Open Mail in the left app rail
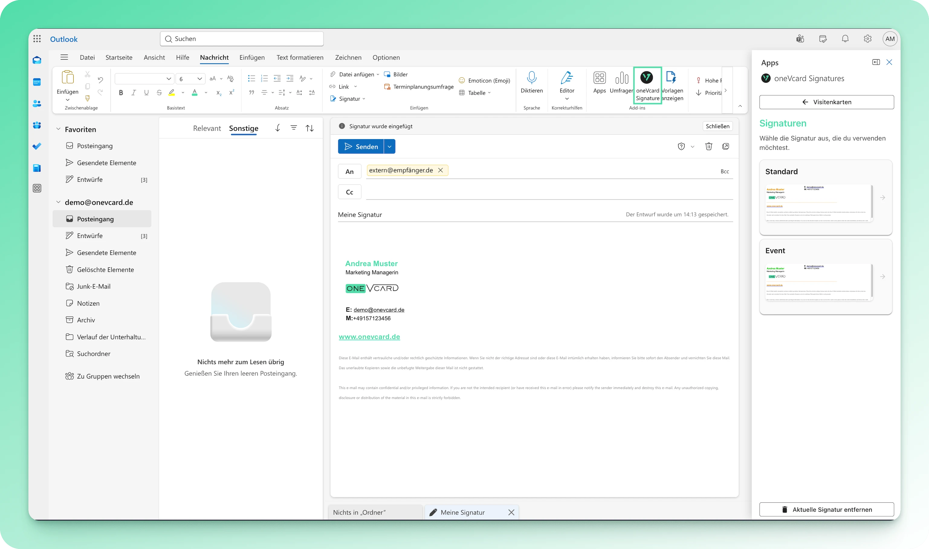Image resolution: width=929 pixels, height=549 pixels. [x=37, y=60]
